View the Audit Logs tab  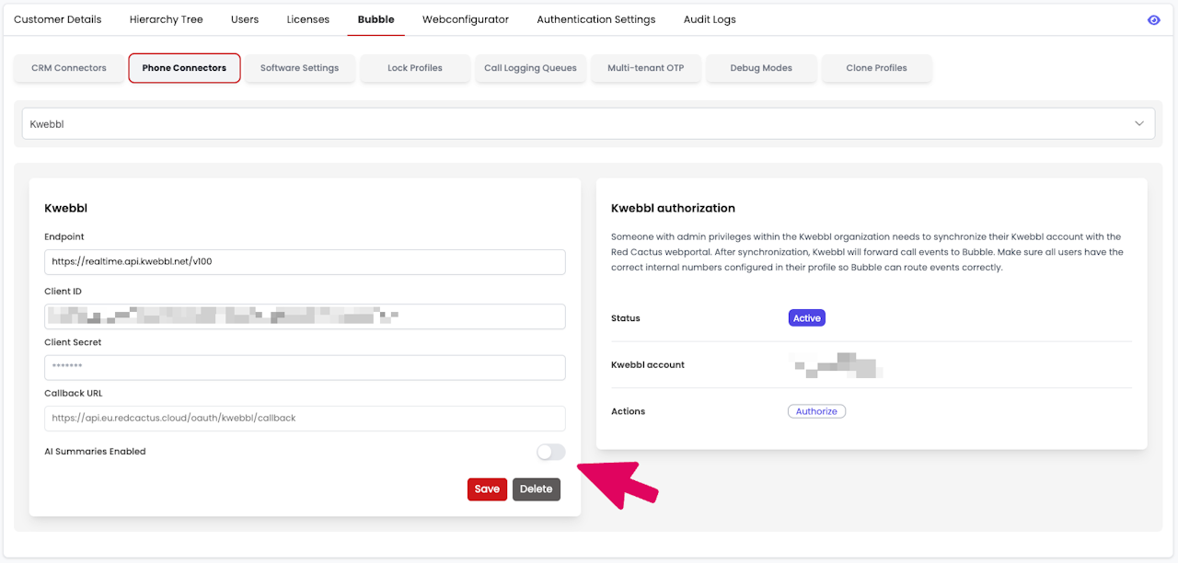pos(710,19)
